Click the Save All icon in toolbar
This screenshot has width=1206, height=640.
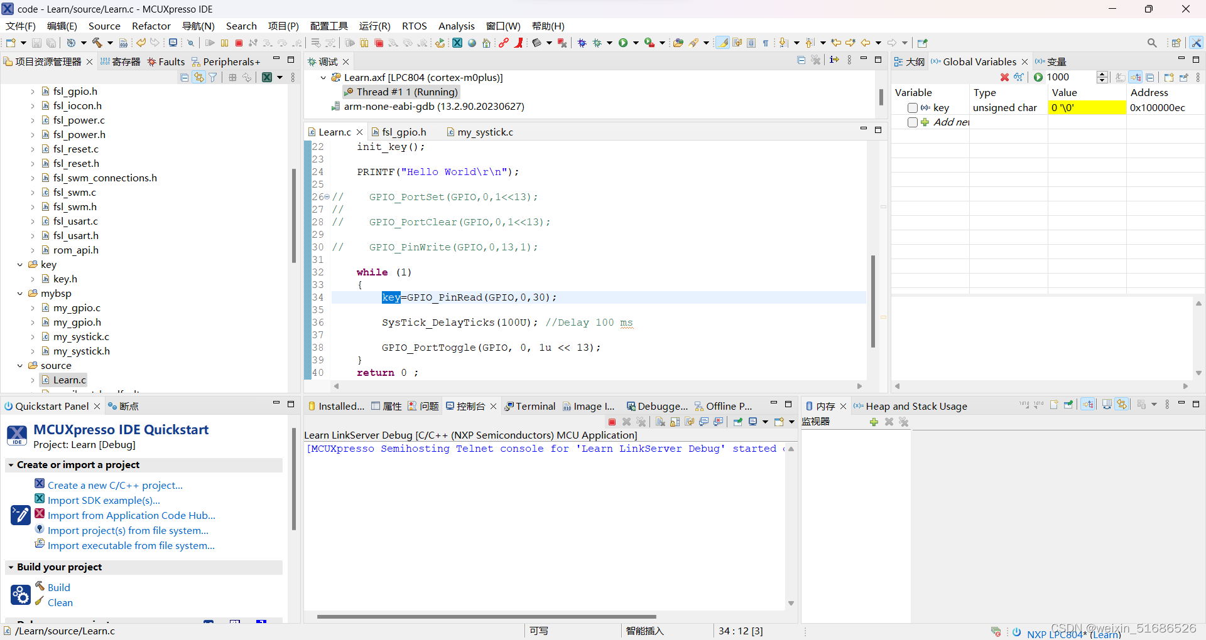(52, 43)
